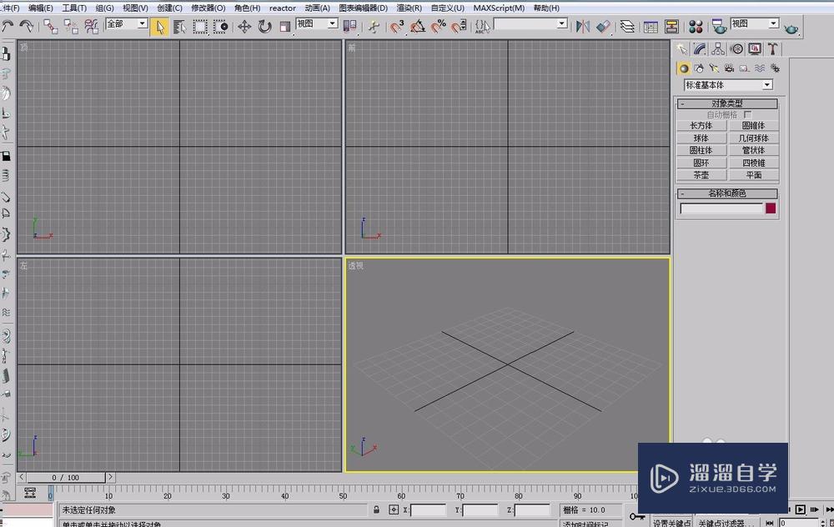Image resolution: width=834 pixels, height=527 pixels.
Task: Click Rectangular Selection Region icon
Action: [200, 27]
